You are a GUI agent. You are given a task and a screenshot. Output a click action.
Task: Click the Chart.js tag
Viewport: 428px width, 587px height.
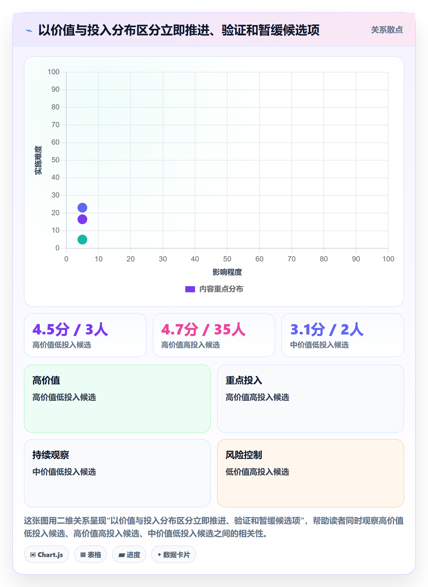point(46,555)
